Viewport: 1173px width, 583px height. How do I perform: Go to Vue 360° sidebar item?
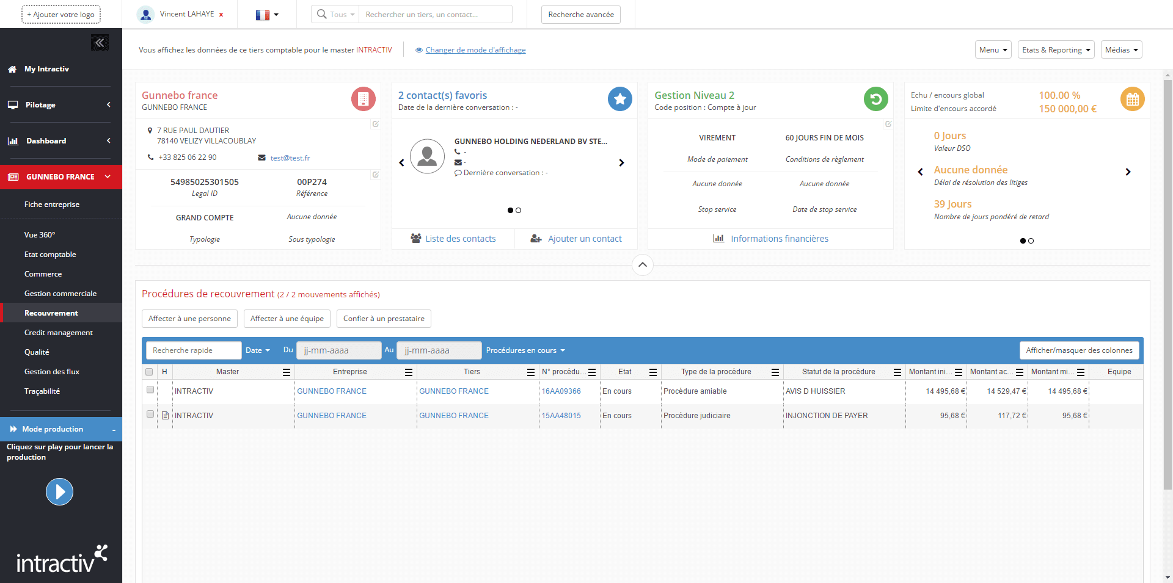click(40, 235)
